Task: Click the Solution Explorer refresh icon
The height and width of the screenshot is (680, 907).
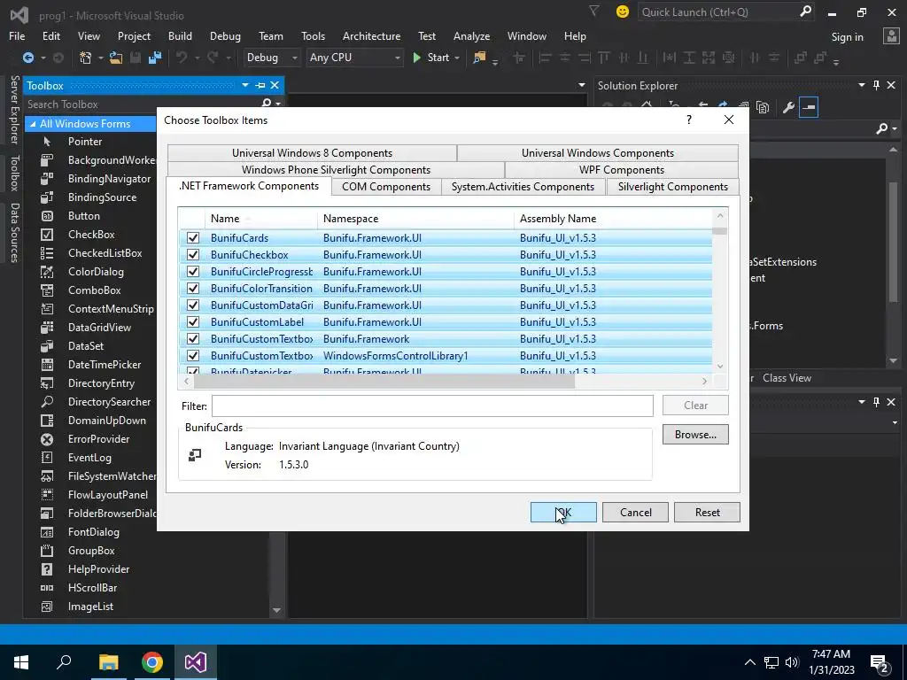Action: coord(723,106)
